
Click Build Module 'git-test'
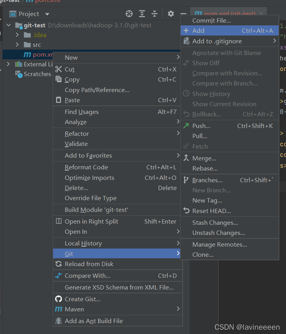117,210
